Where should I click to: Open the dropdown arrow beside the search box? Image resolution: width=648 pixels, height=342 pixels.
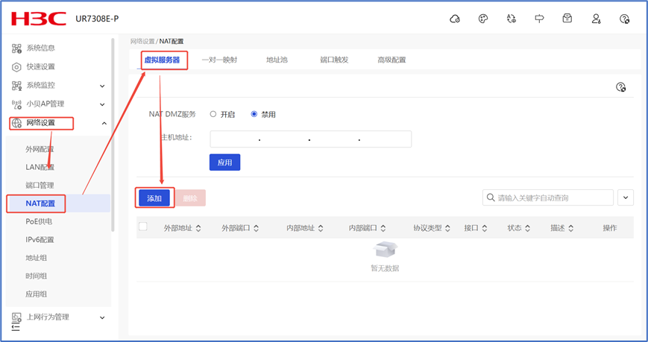click(626, 197)
